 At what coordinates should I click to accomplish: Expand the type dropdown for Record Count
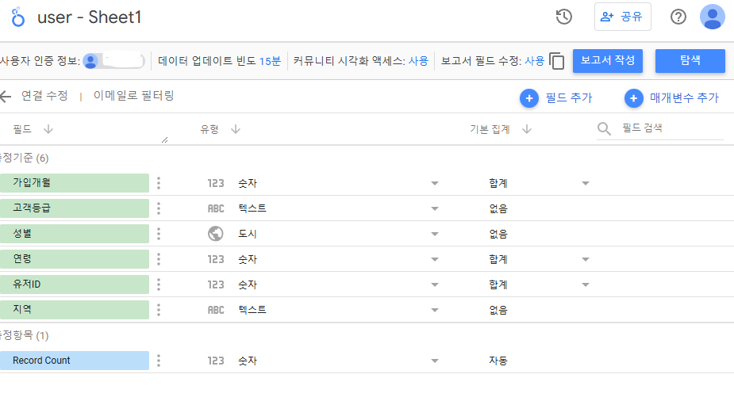click(434, 361)
